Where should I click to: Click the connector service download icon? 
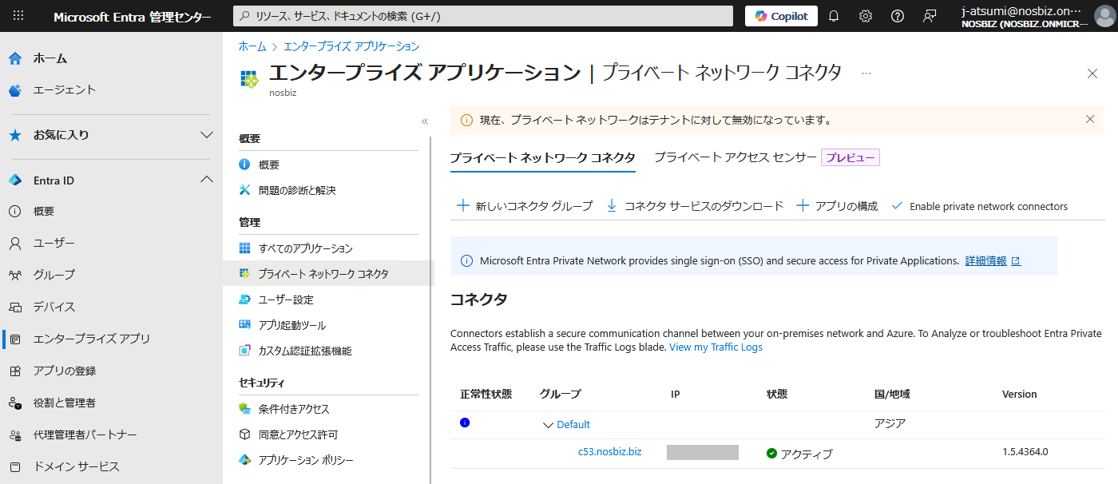coord(612,206)
